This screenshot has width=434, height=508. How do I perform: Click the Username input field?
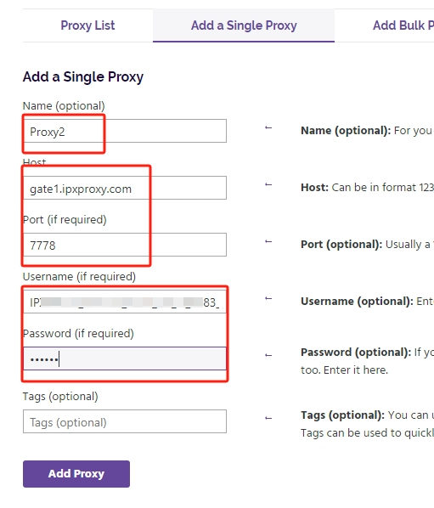tap(125, 302)
